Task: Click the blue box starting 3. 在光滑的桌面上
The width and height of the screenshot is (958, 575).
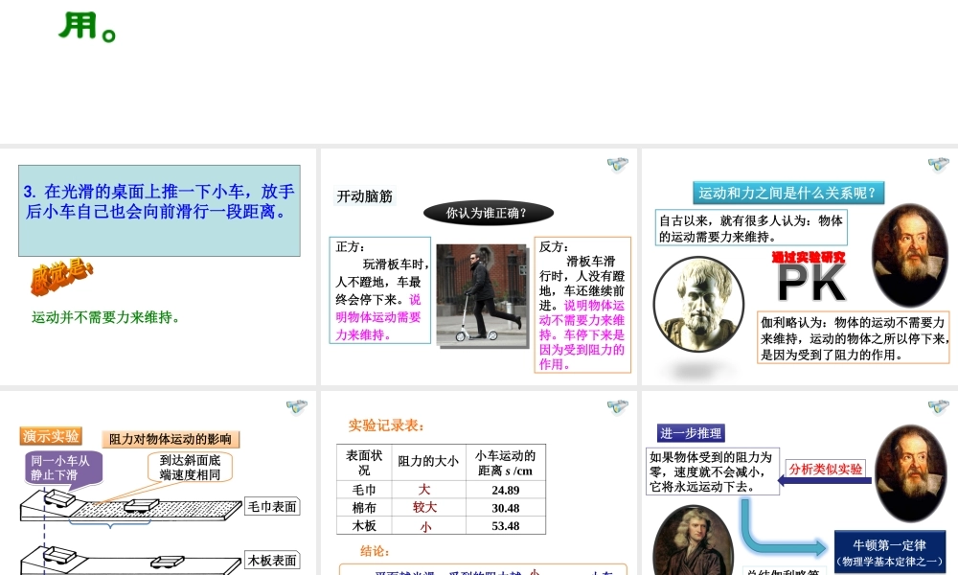Action: click(x=159, y=210)
